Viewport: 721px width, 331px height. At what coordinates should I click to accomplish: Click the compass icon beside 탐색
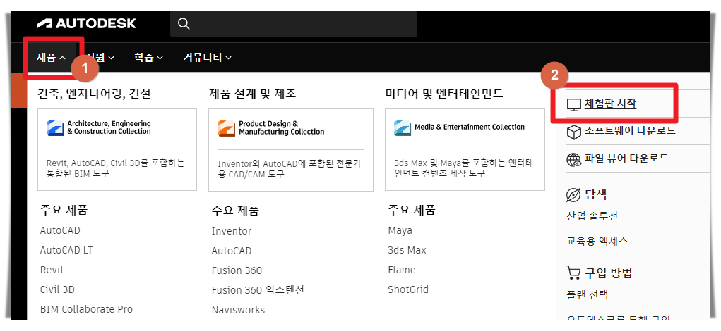pyautogui.click(x=573, y=195)
